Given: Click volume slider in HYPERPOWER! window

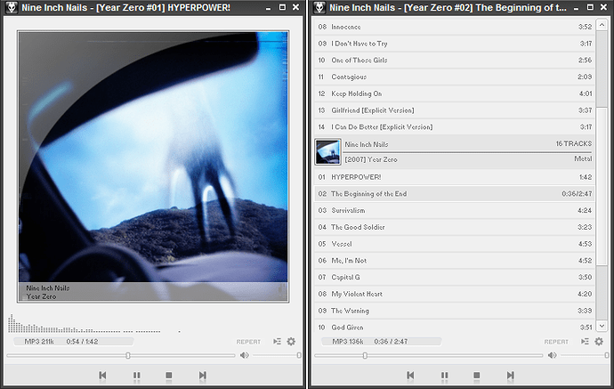Looking at the screenshot, I should tap(277, 355).
